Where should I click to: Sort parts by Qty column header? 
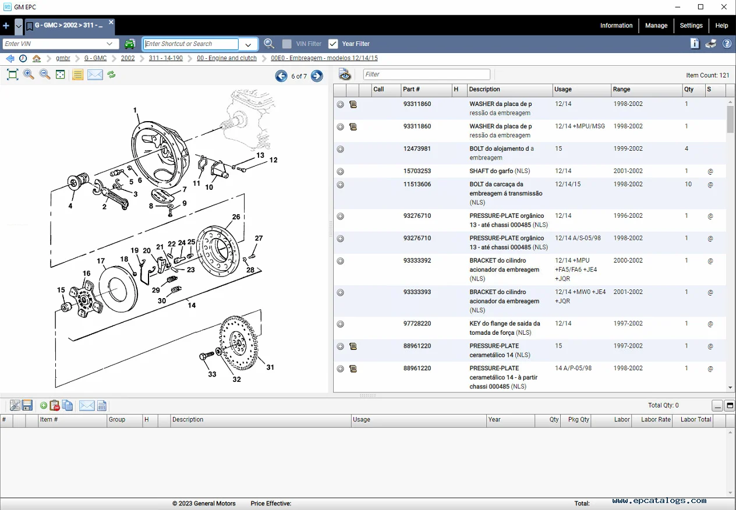pyautogui.click(x=693, y=90)
